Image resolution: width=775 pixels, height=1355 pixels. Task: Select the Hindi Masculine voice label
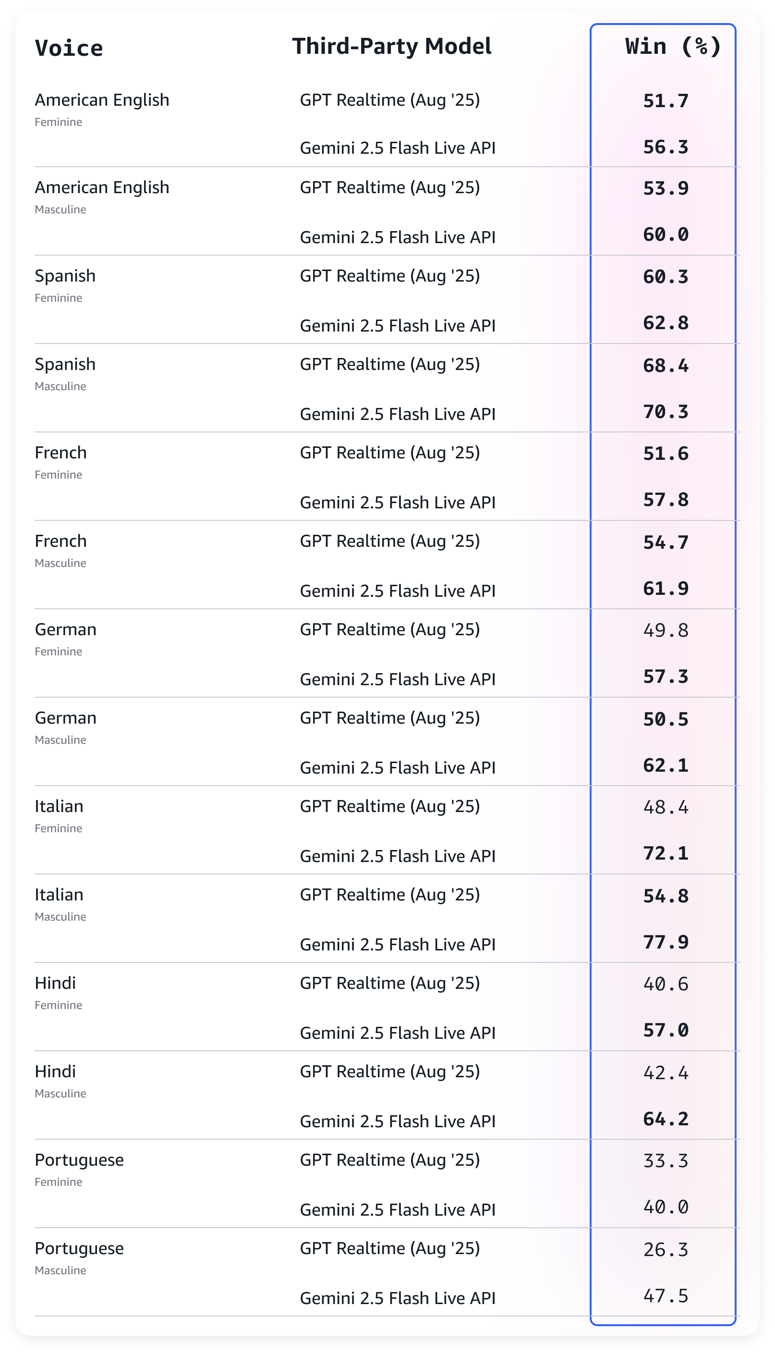click(x=55, y=1072)
